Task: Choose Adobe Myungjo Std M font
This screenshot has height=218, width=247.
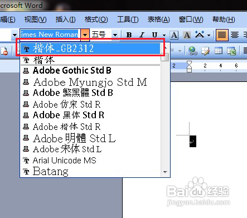Action: click(90, 82)
